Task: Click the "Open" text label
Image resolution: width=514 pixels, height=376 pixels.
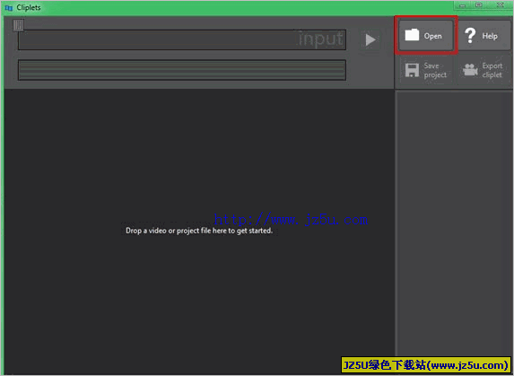Action: pos(432,36)
